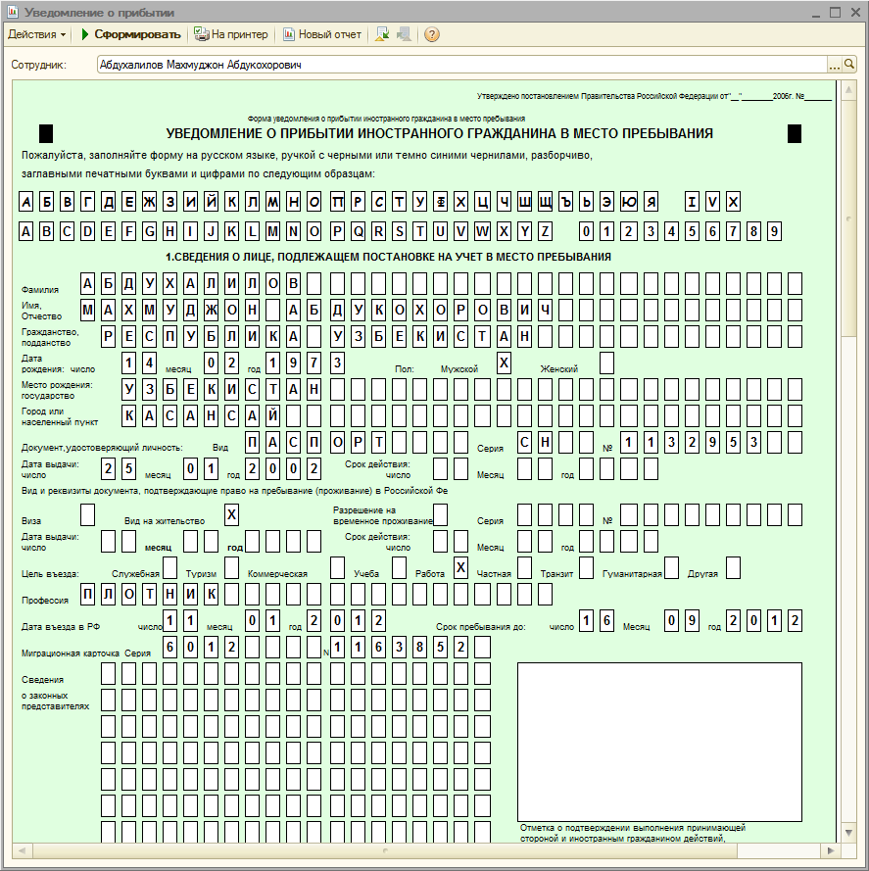Click the window icon in title bar
The image size is (869, 871).
coord(12,13)
